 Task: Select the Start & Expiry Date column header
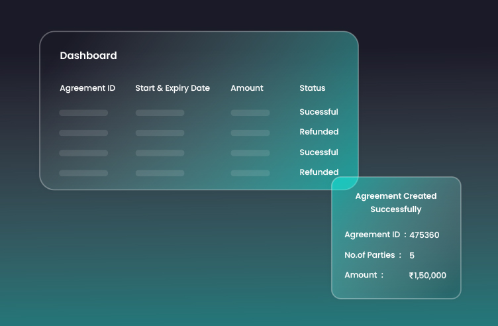[x=172, y=88]
